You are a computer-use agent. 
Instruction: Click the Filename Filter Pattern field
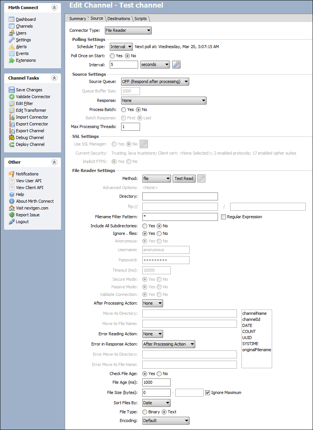[x=180, y=217]
